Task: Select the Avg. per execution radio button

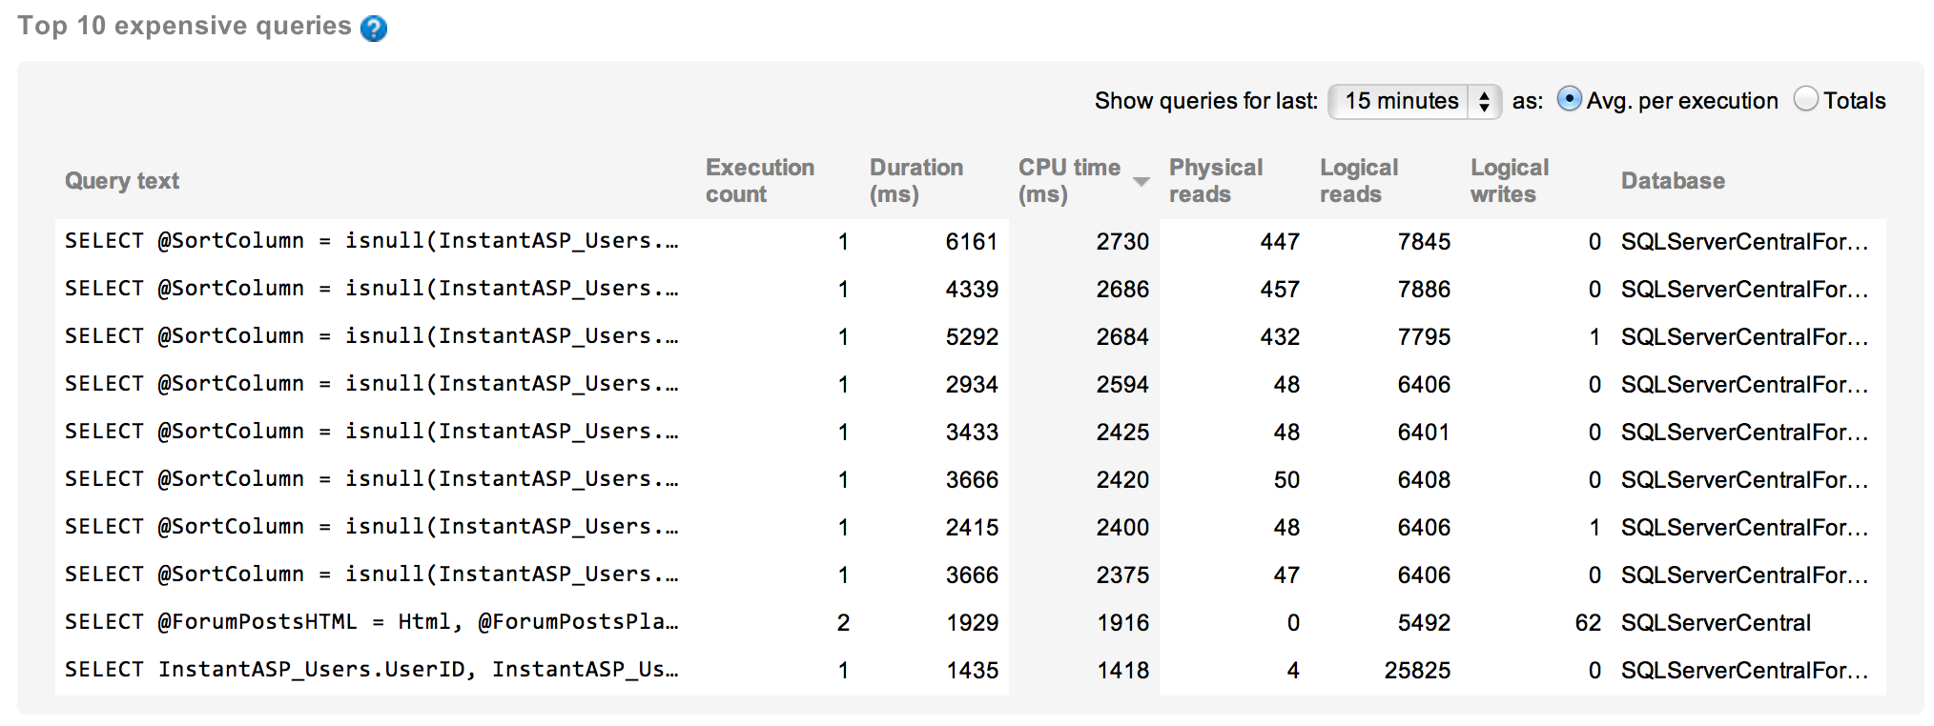Action: [1569, 99]
